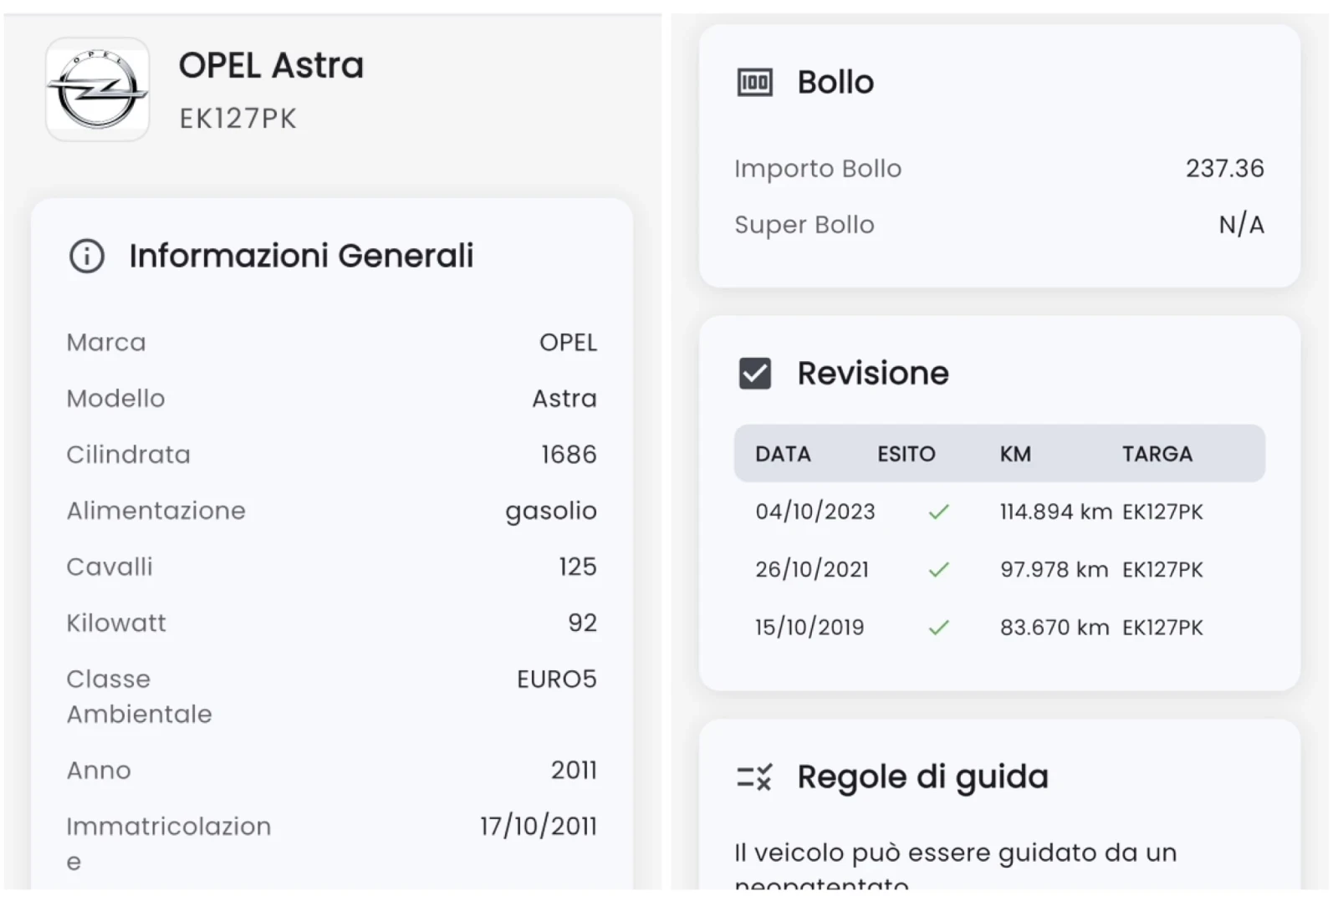Click the Immatricolazione date 17/10/2011
This screenshot has width=1338, height=901.
539,827
